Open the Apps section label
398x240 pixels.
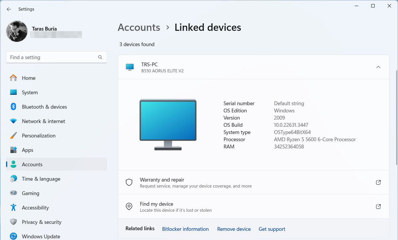tap(28, 150)
